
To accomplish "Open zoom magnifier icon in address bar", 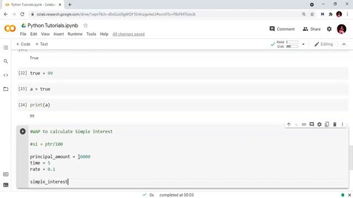I will coord(304,14).
